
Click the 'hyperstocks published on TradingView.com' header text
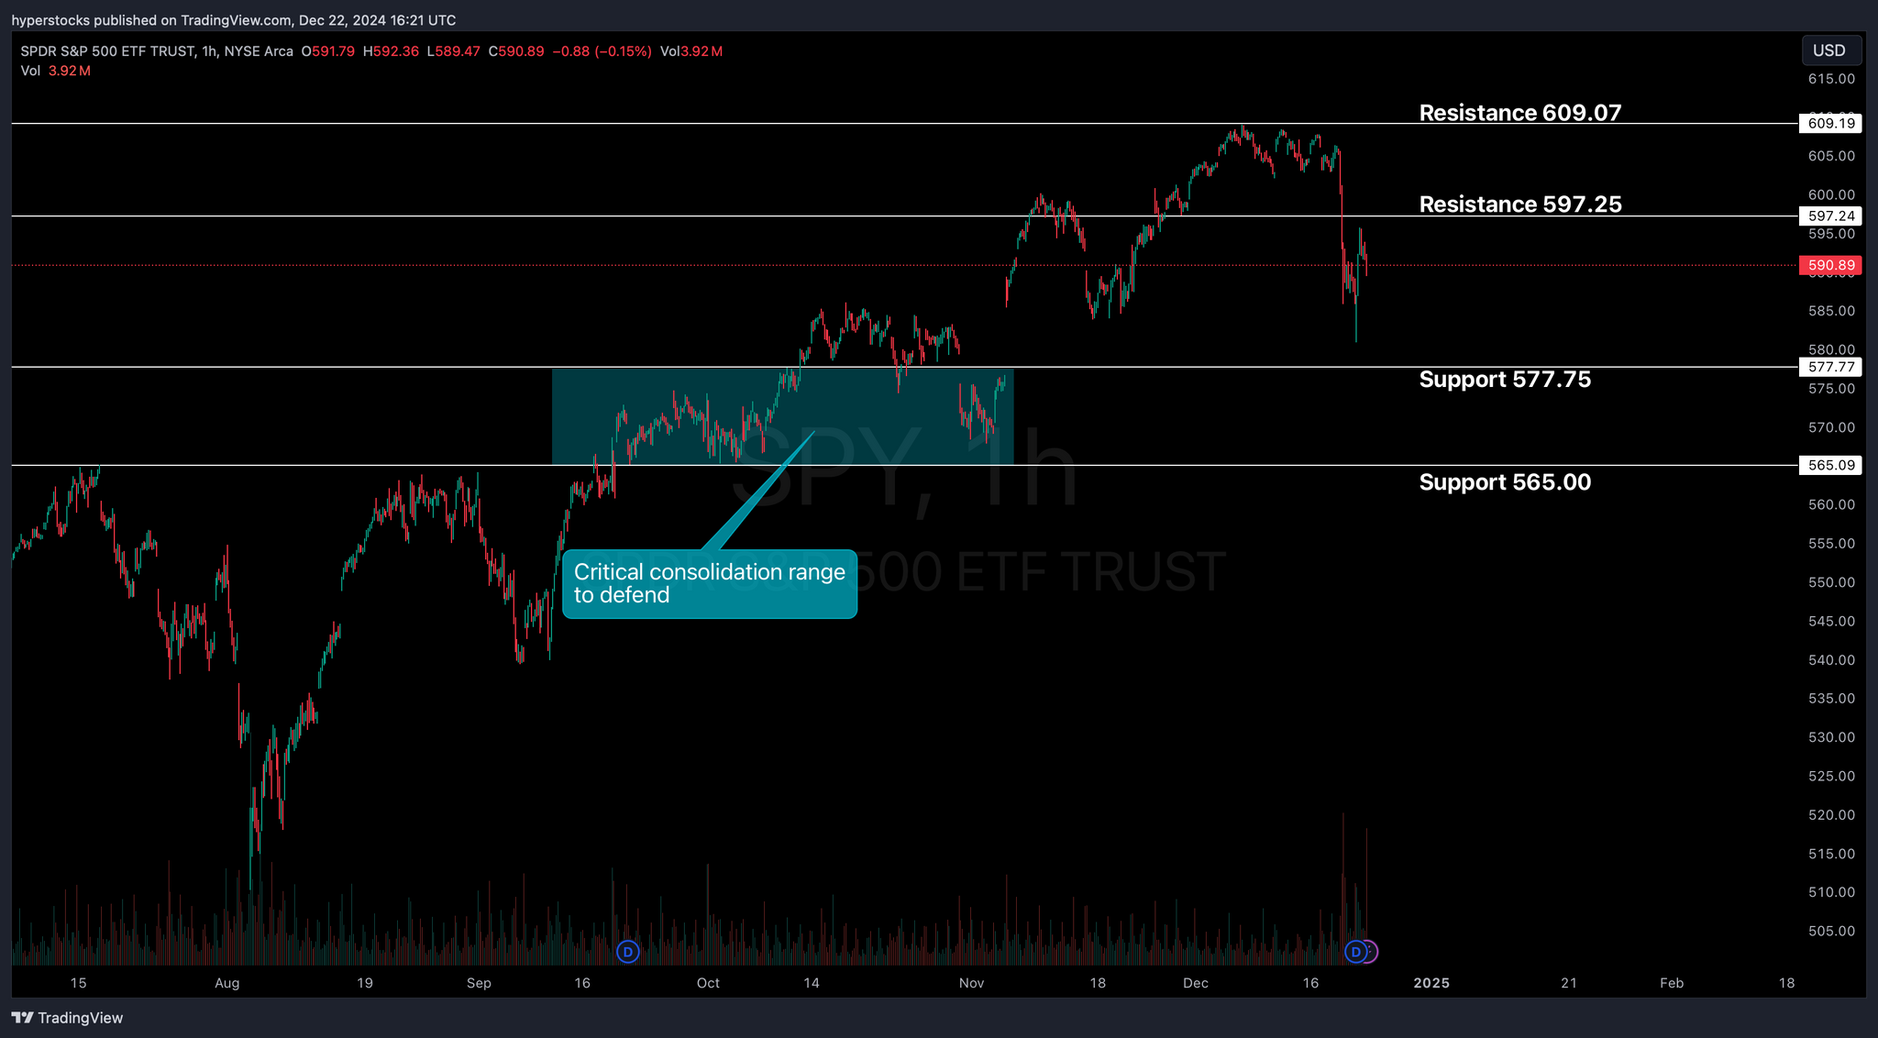coord(151,20)
